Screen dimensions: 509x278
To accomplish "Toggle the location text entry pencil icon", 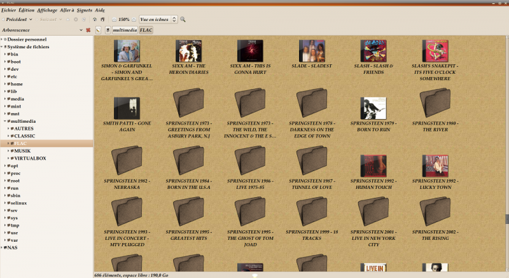I will (98, 30).
